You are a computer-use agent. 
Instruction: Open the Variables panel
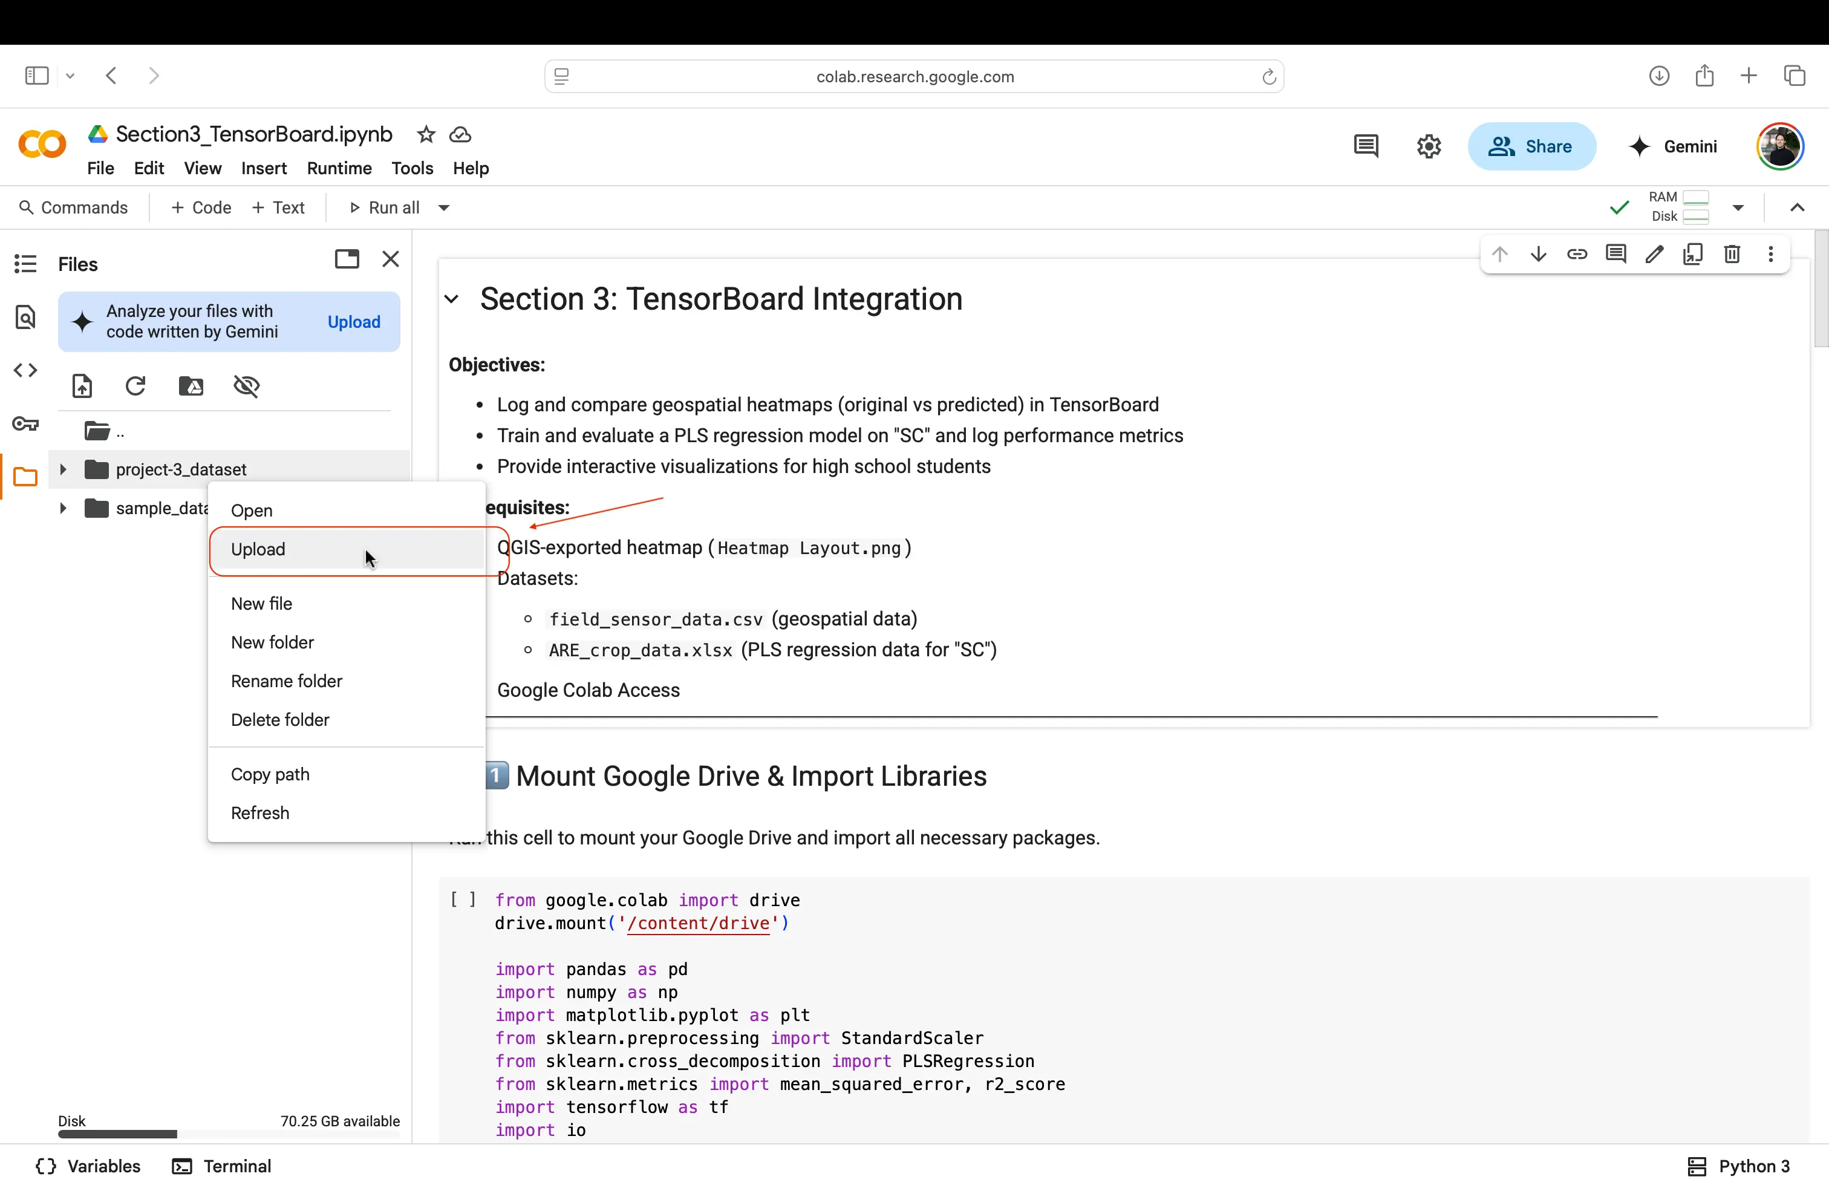(x=88, y=1166)
